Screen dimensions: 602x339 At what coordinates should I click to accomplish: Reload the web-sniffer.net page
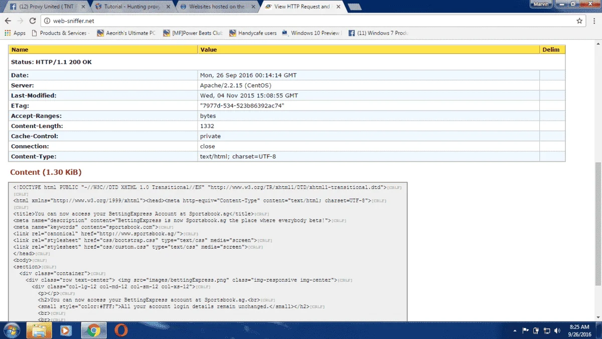coord(33,21)
